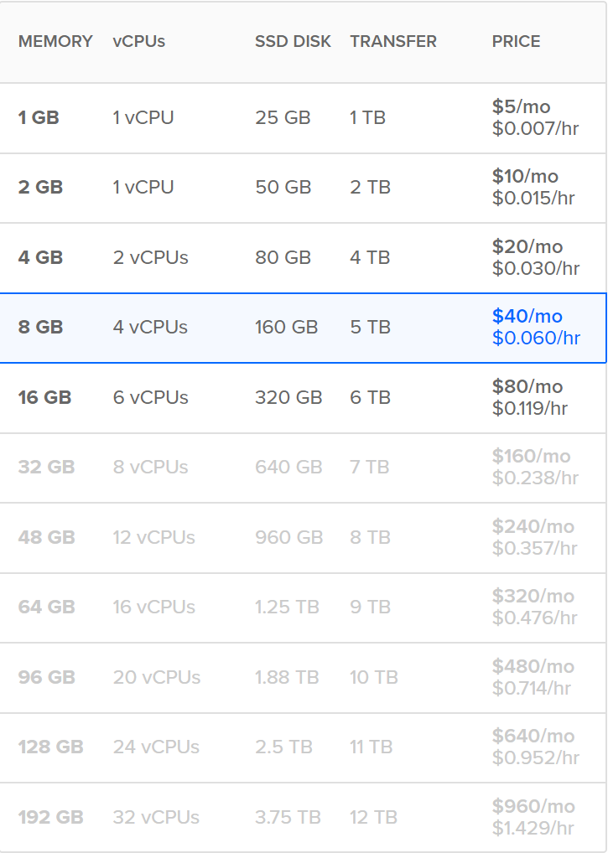Choose the 2 GB $10/mo plan
The width and height of the screenshot is (608, 853).
[303, 188]
